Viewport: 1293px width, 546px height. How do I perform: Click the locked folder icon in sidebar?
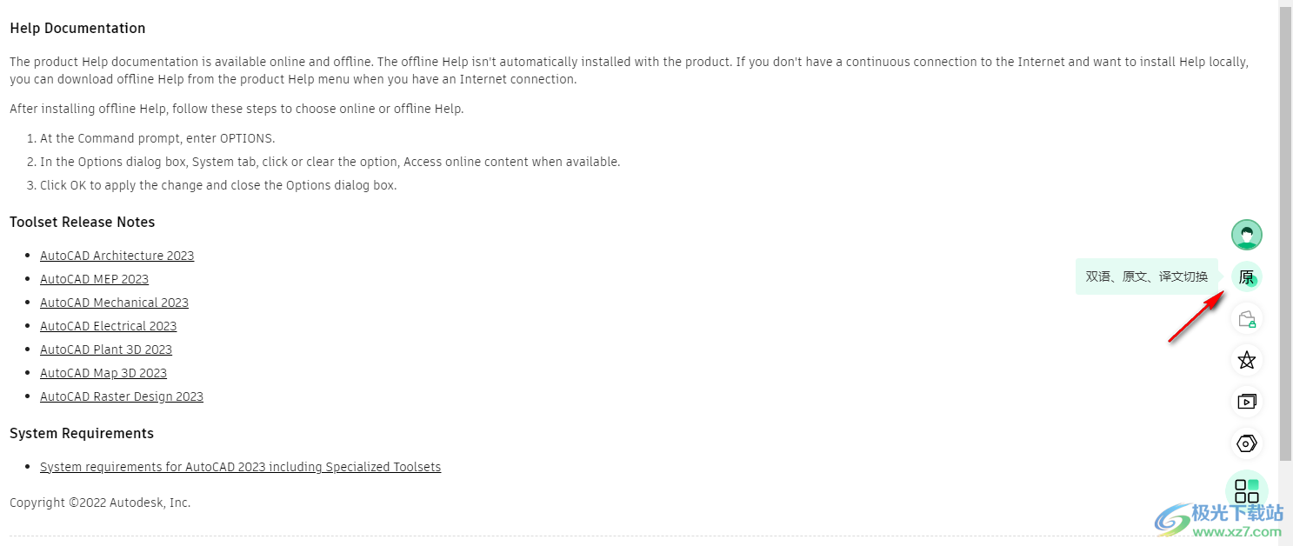[1246, 319]
